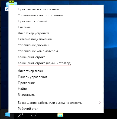Launch Диспетчер устройств

click(34, 33)
